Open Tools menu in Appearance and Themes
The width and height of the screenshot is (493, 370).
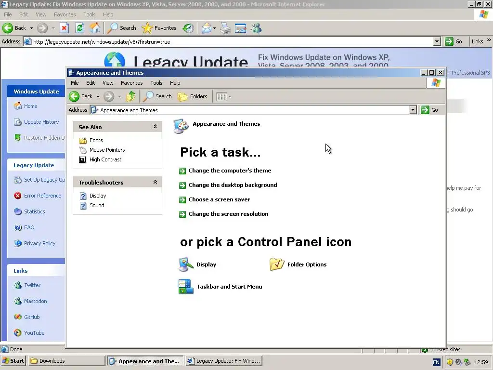156,83
